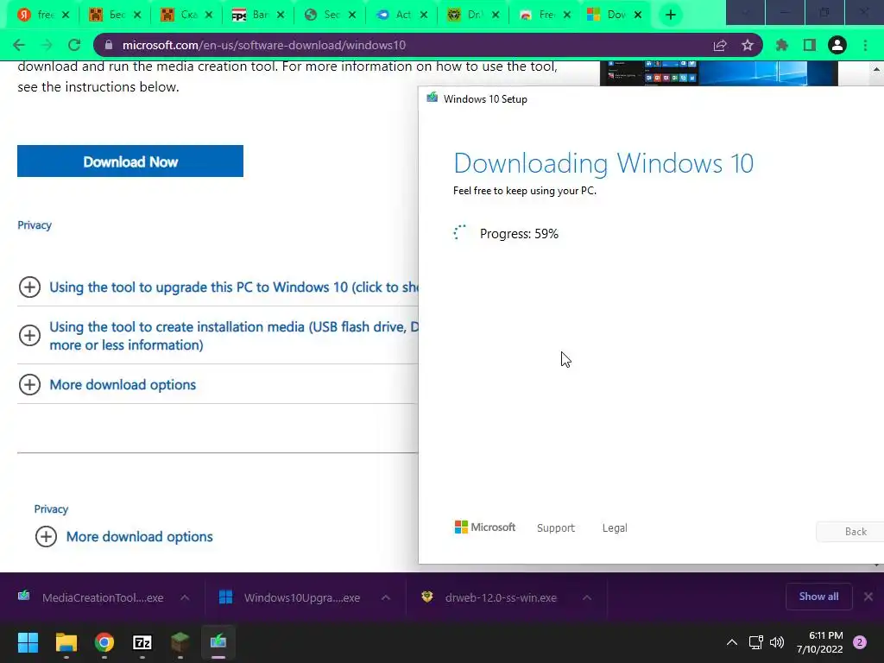Open network status tray icon
The height and width of the screenshot is (663, 884).
tap(755, 642)
